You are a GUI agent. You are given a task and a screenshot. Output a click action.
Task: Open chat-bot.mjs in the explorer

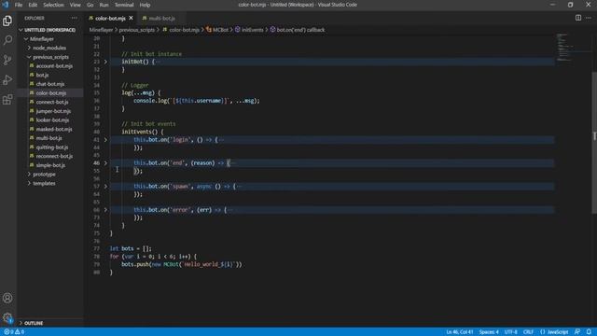pos(50,84)
